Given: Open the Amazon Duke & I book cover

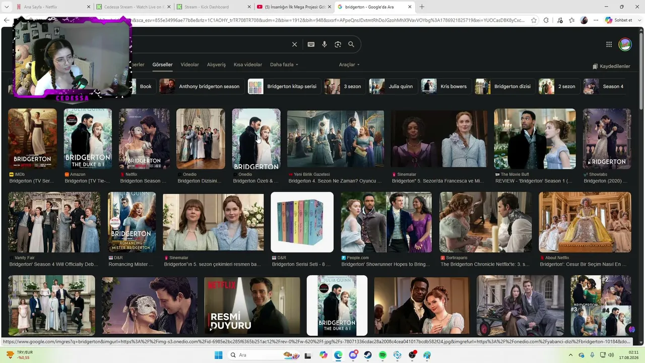Looking at the screenshot, I should pos(88,139).
